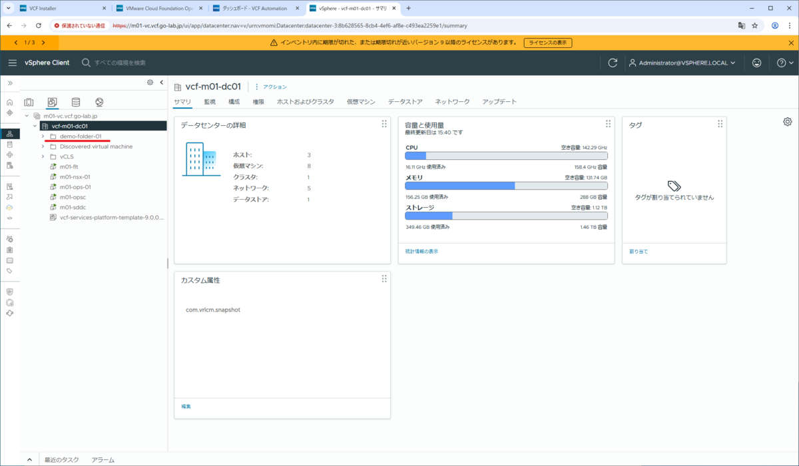The image size is (799, 466).
Task: Click the 編集 link in custom attributes
Action: pos(186,406)
